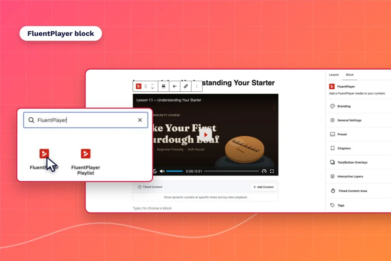
Task: Click the search magnifier icon in block inserter
Action: point(31,120)
